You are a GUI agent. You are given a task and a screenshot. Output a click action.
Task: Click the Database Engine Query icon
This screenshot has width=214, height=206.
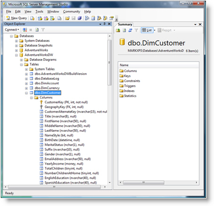coord(32,18)
